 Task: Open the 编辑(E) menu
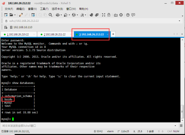pyautogui.click(x=20, y=9)
